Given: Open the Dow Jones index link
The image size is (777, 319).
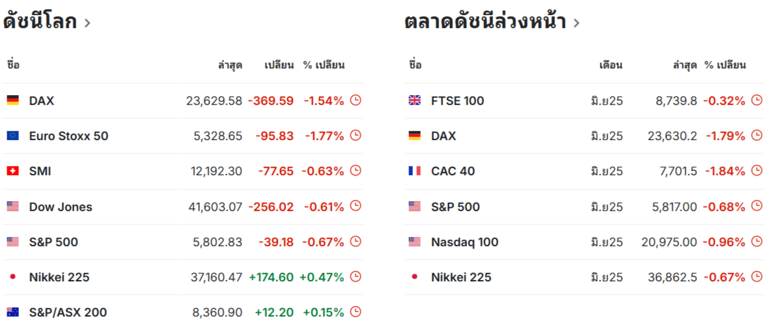Looking at the screenshot, I should click(x=61, y=206).
